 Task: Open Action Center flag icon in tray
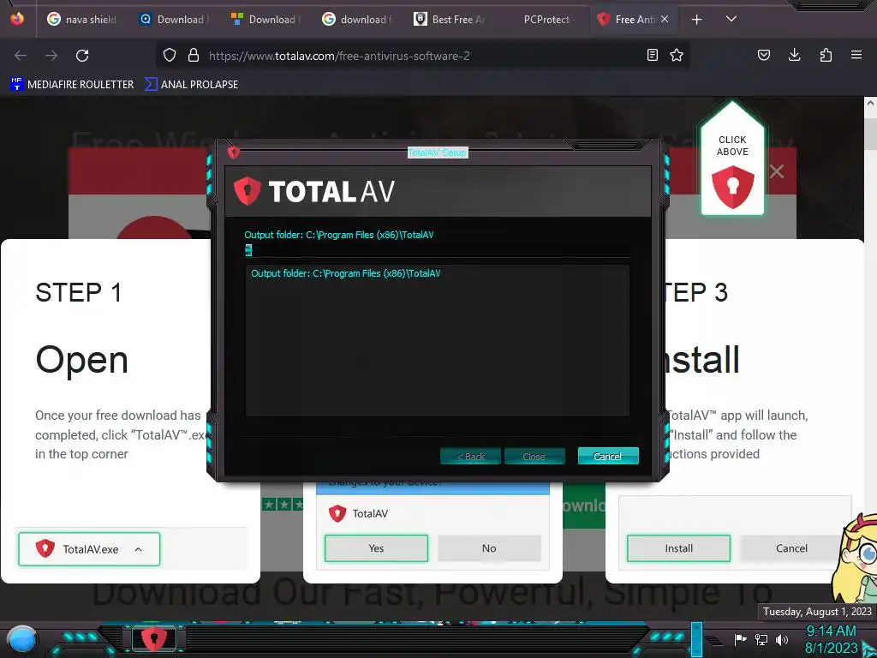(741, 639)
